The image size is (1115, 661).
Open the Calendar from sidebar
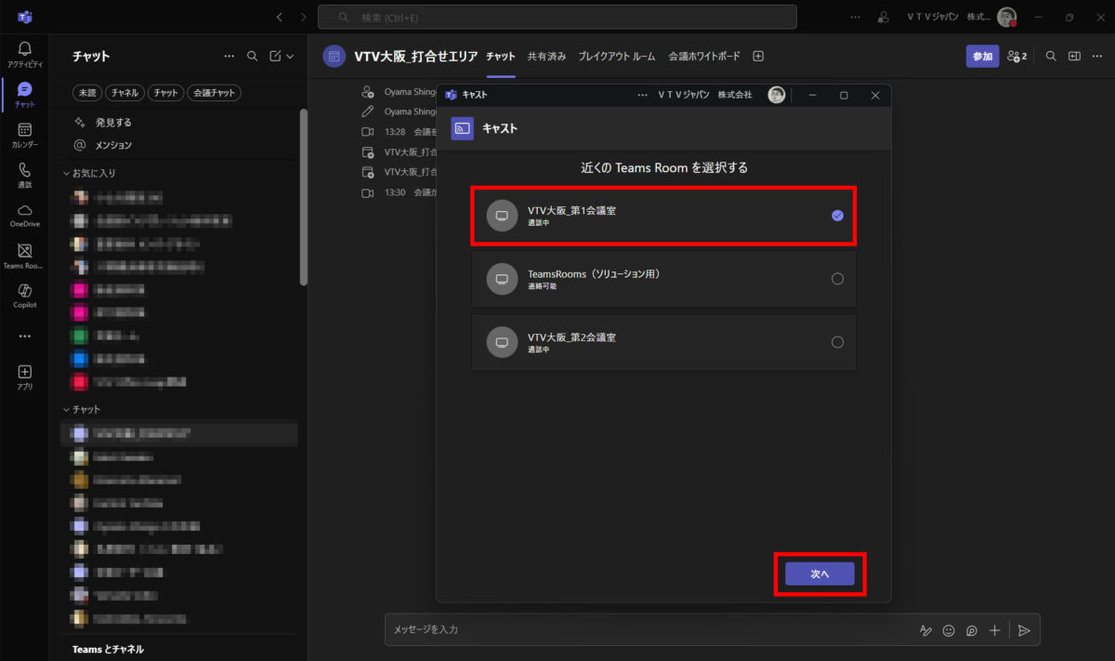(x=24, y=135)
